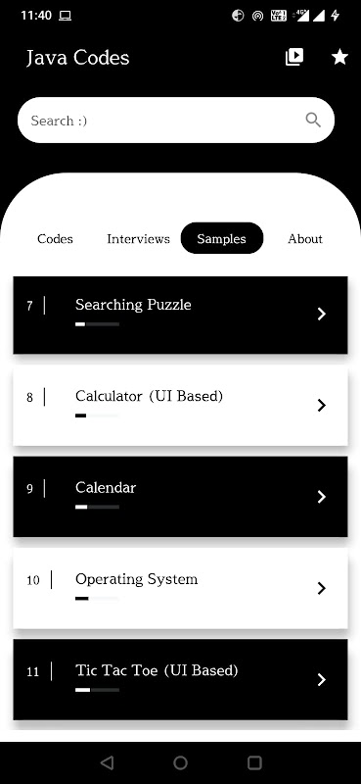Tap the Android home circle icon

[180, 762]
